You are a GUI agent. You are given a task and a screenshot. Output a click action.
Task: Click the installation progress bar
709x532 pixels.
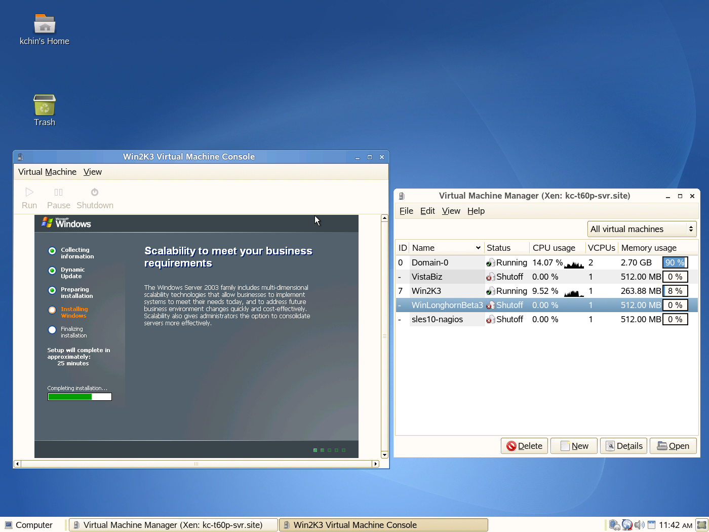click(x=79, y=397)
